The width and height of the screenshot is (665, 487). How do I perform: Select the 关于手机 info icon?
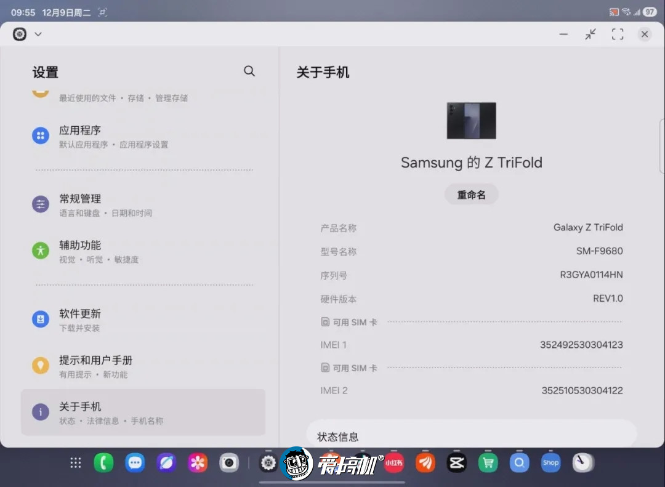coord(41,412)
